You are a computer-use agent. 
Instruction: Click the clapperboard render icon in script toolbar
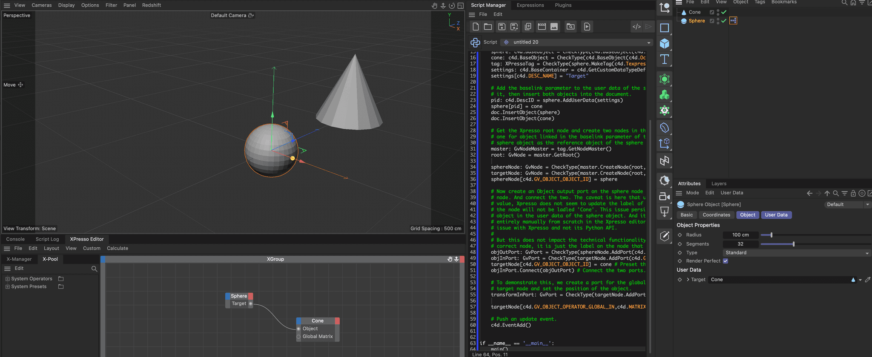click(542, 27)
